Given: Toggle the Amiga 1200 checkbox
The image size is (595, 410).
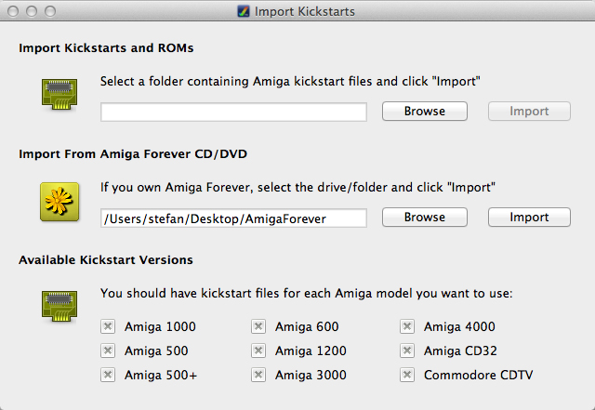Looking at the screenshot, I should tap(258, 350).
